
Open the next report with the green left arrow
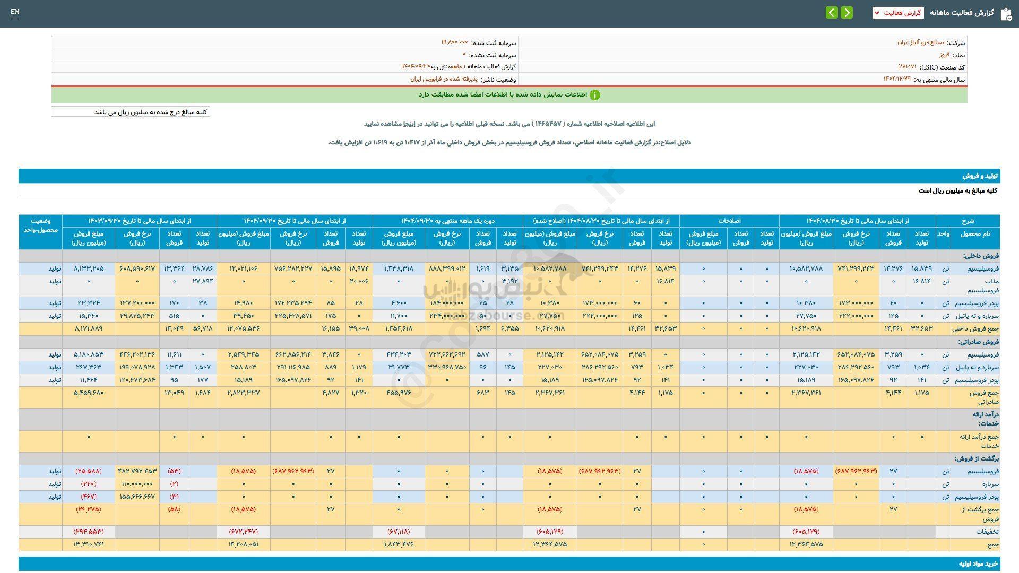pos(832,12)
